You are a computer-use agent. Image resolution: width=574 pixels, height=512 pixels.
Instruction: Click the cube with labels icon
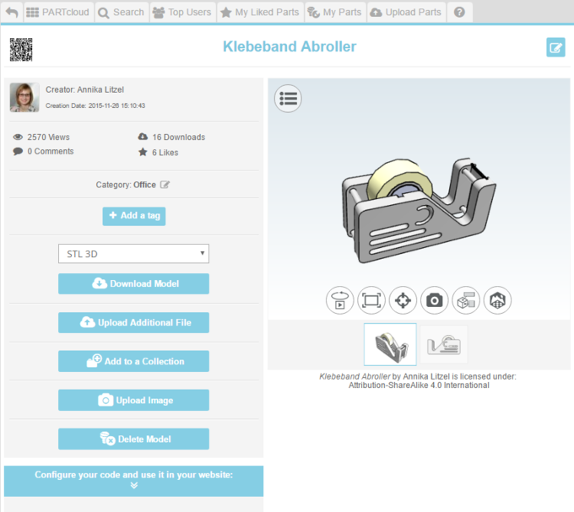pos(466,300)
